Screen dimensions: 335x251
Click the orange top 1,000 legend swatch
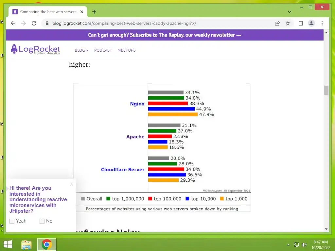(x=222, y=199)
